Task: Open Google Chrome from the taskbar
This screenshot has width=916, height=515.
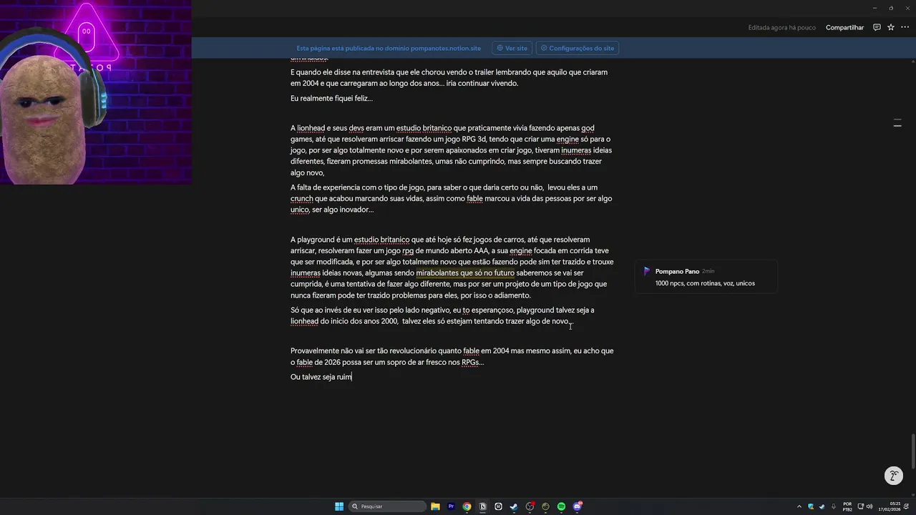Action: point(467,506)
